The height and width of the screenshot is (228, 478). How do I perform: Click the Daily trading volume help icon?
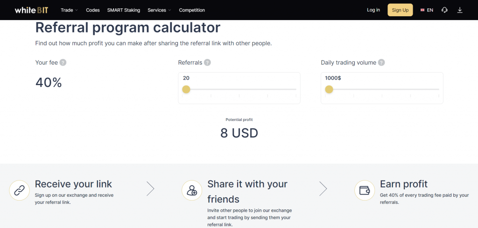click(x=381, y=63)
